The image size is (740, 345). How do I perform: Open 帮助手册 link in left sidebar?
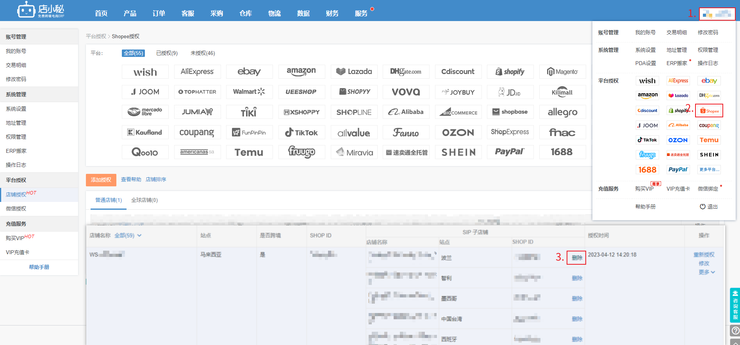(39, 267)
